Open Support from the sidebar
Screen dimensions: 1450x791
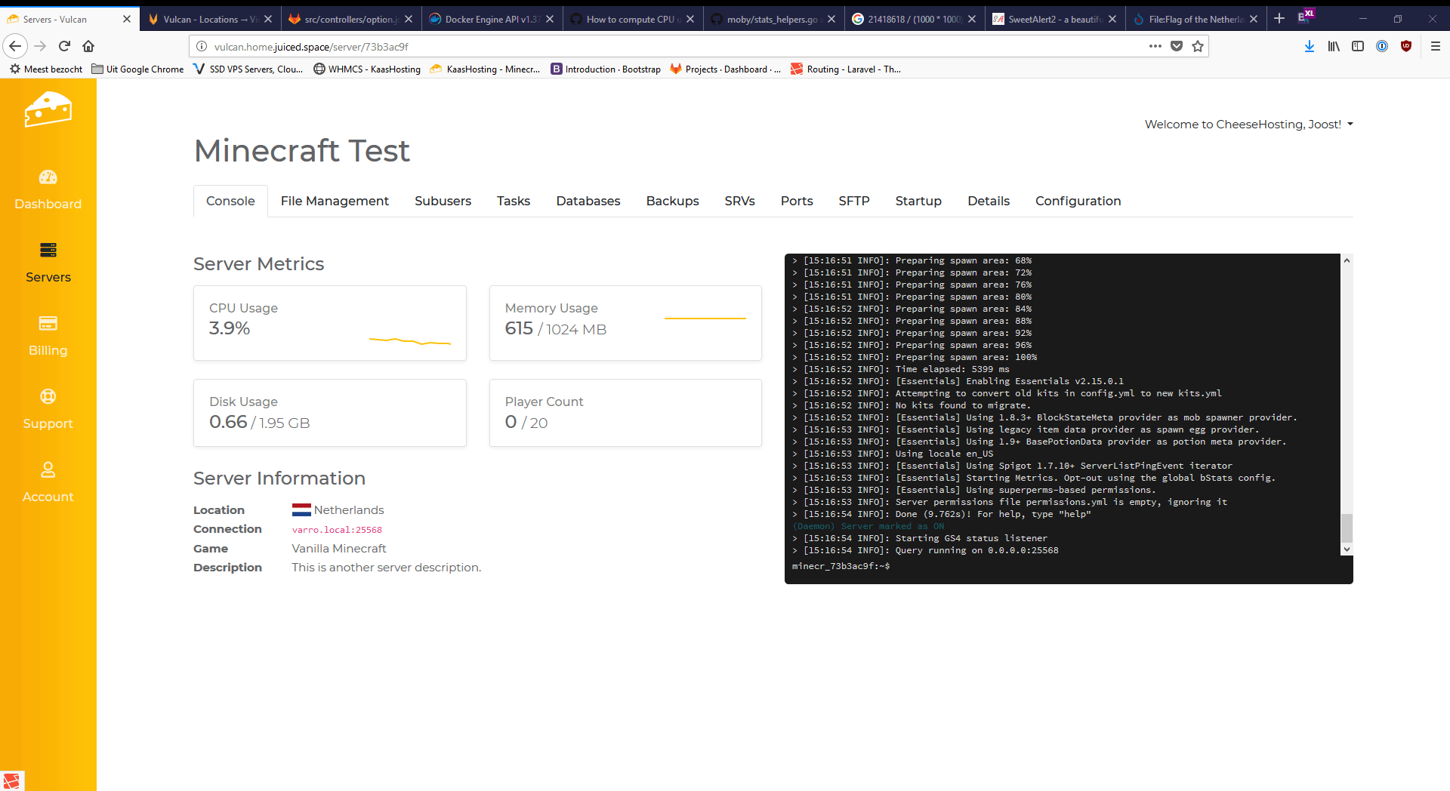click(48, 397)
